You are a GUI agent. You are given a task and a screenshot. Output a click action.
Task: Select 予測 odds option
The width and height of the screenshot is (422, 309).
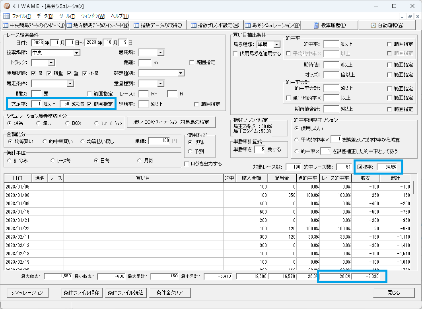(190, 152)
